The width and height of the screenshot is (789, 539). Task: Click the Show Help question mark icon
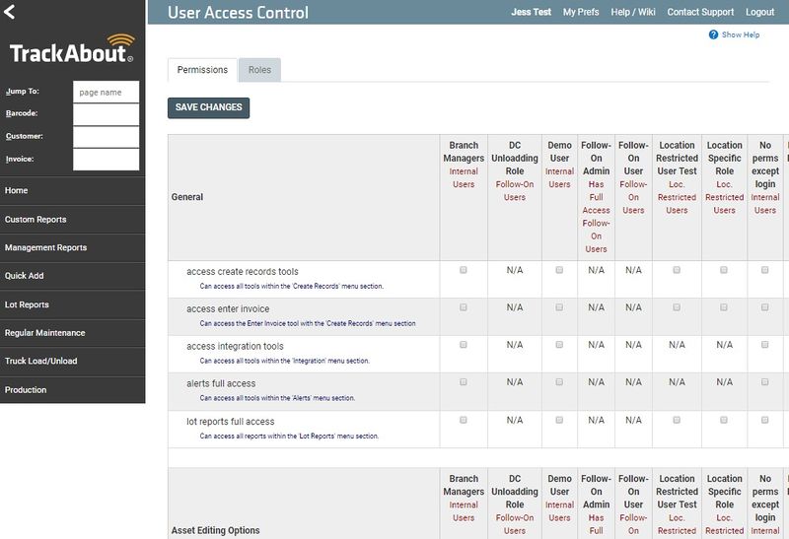tap(713, 34)
